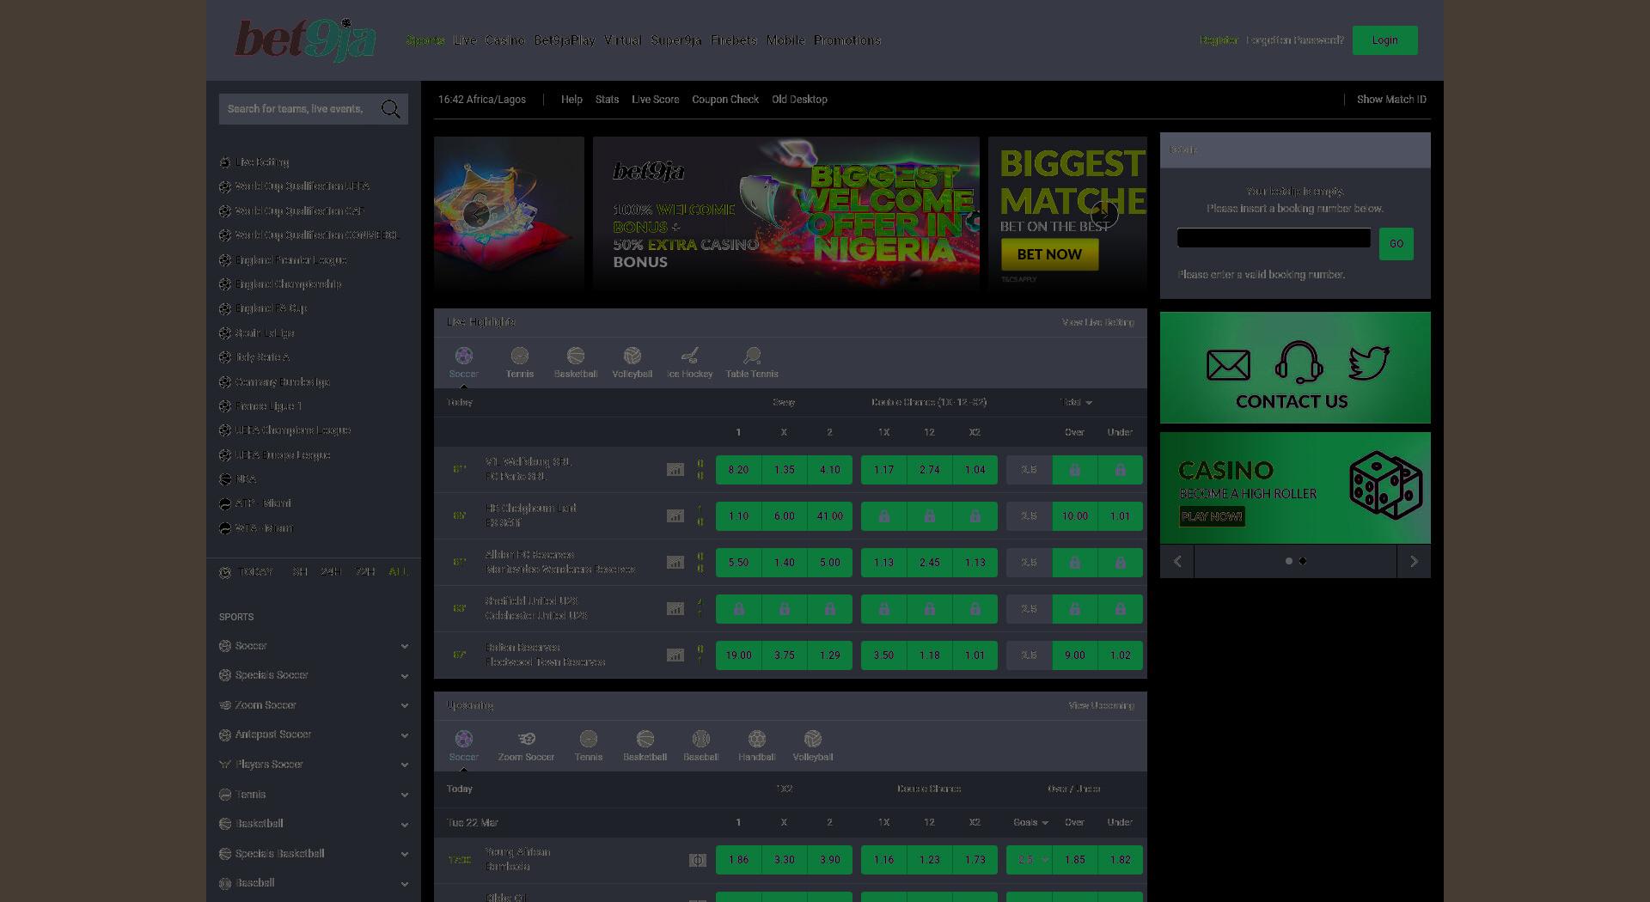The width and height of the screenshot is (1650, 902).
Task: Open the Sports top menu
Action: tap(425, 40)
